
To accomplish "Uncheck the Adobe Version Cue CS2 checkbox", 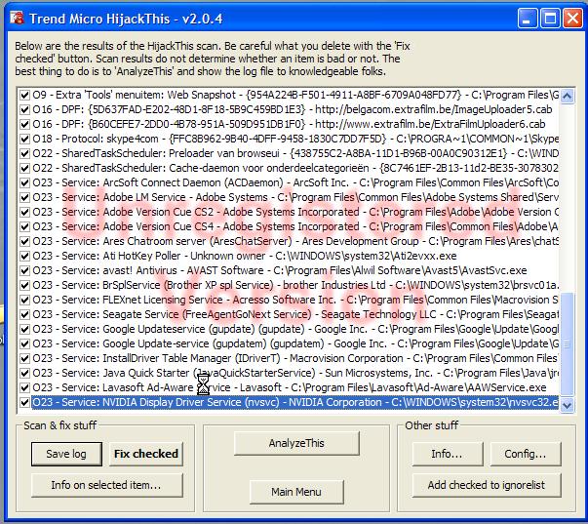I will point(24,212).
